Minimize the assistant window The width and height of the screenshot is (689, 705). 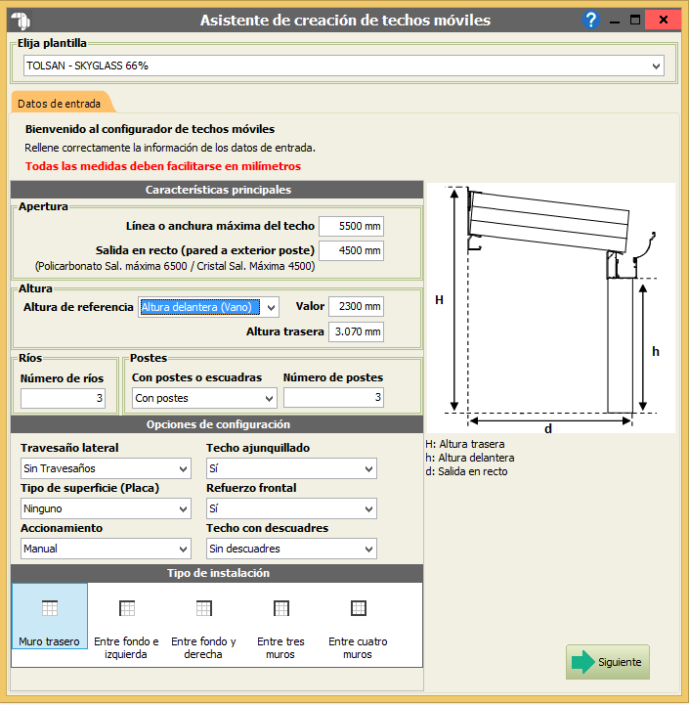615,21
